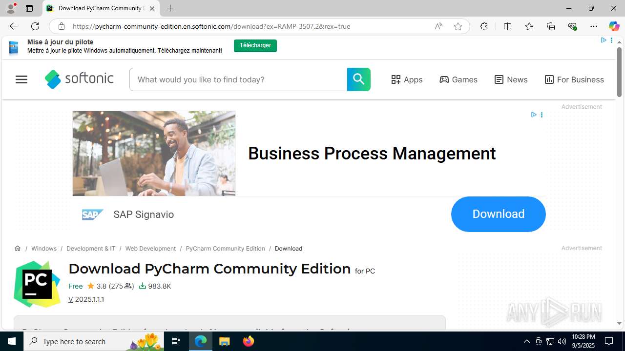
Task: Open volume speaker tray icon
Action: [x=562, y=341]
